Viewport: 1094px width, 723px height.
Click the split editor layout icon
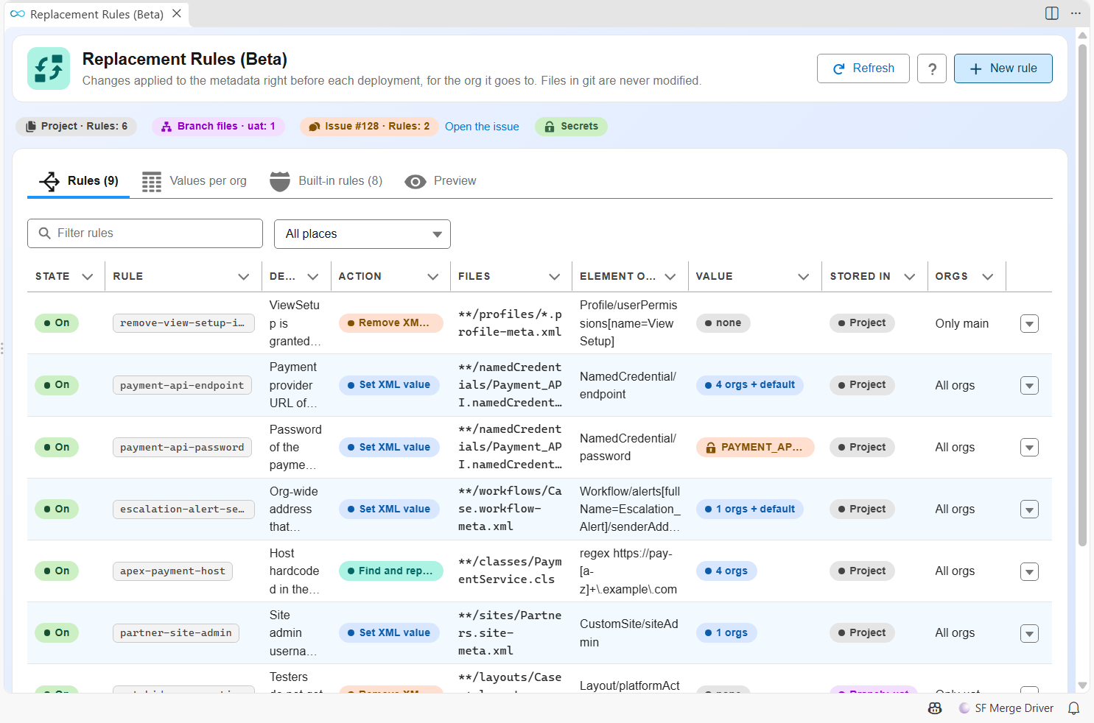click(x=1052, y=13)
